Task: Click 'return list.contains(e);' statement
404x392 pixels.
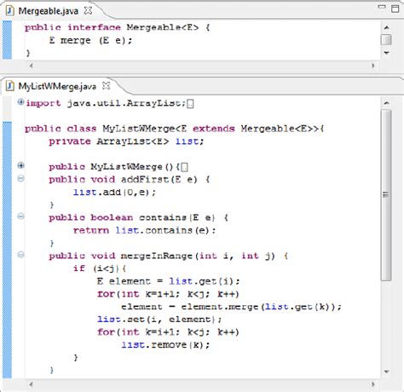Action: tap(144, 230)
